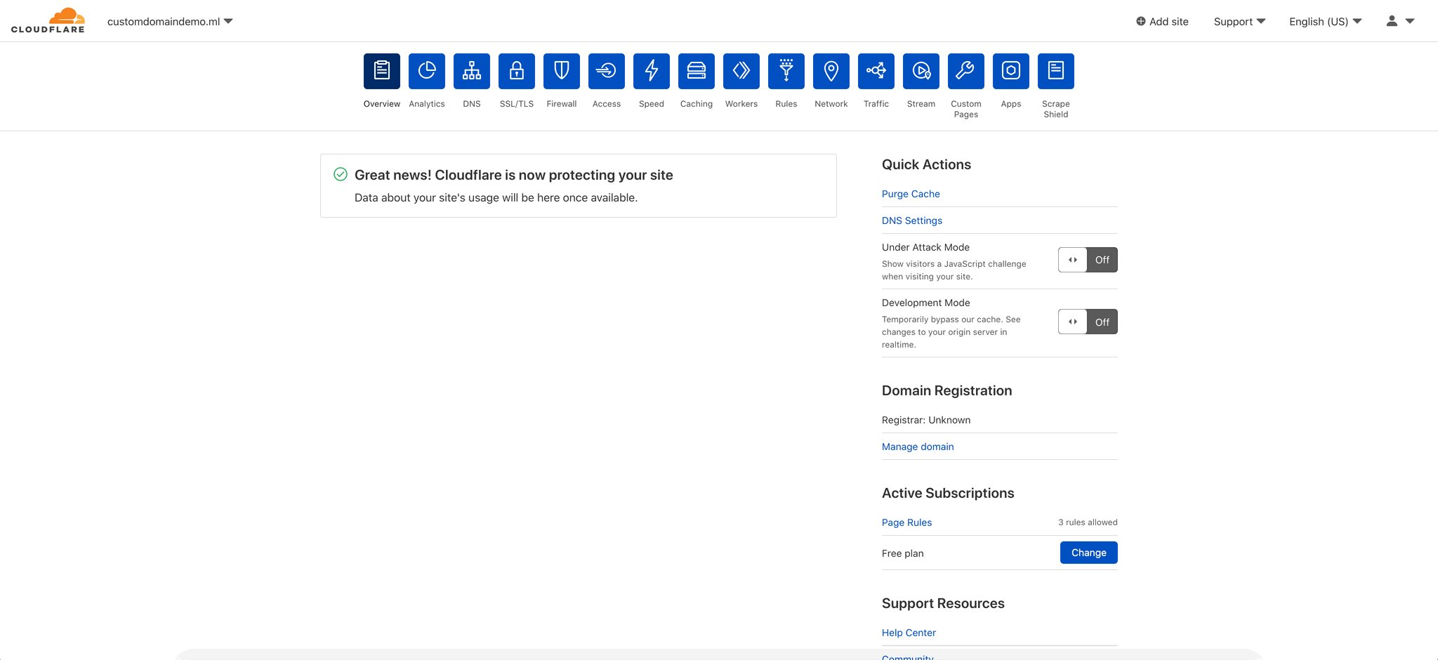Click the Workers tab label

[x=741, y=104]
